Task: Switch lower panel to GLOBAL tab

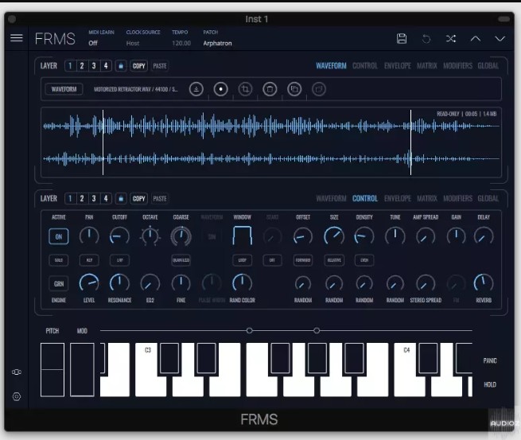Action: 488,198
